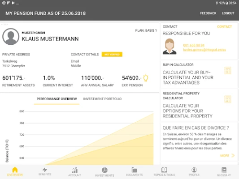Open the Profile person icon
The height and width of the screenshot is (179, 239).
pos(194,170)
